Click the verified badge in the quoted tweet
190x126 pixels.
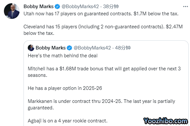click(70, 48)
